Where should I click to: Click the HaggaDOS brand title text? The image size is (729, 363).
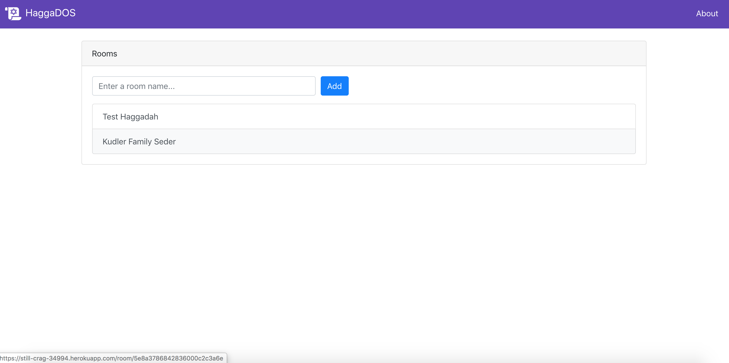point(50,13)
